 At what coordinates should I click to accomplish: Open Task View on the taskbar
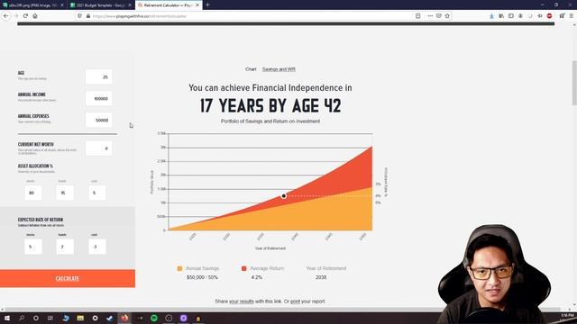50,318
